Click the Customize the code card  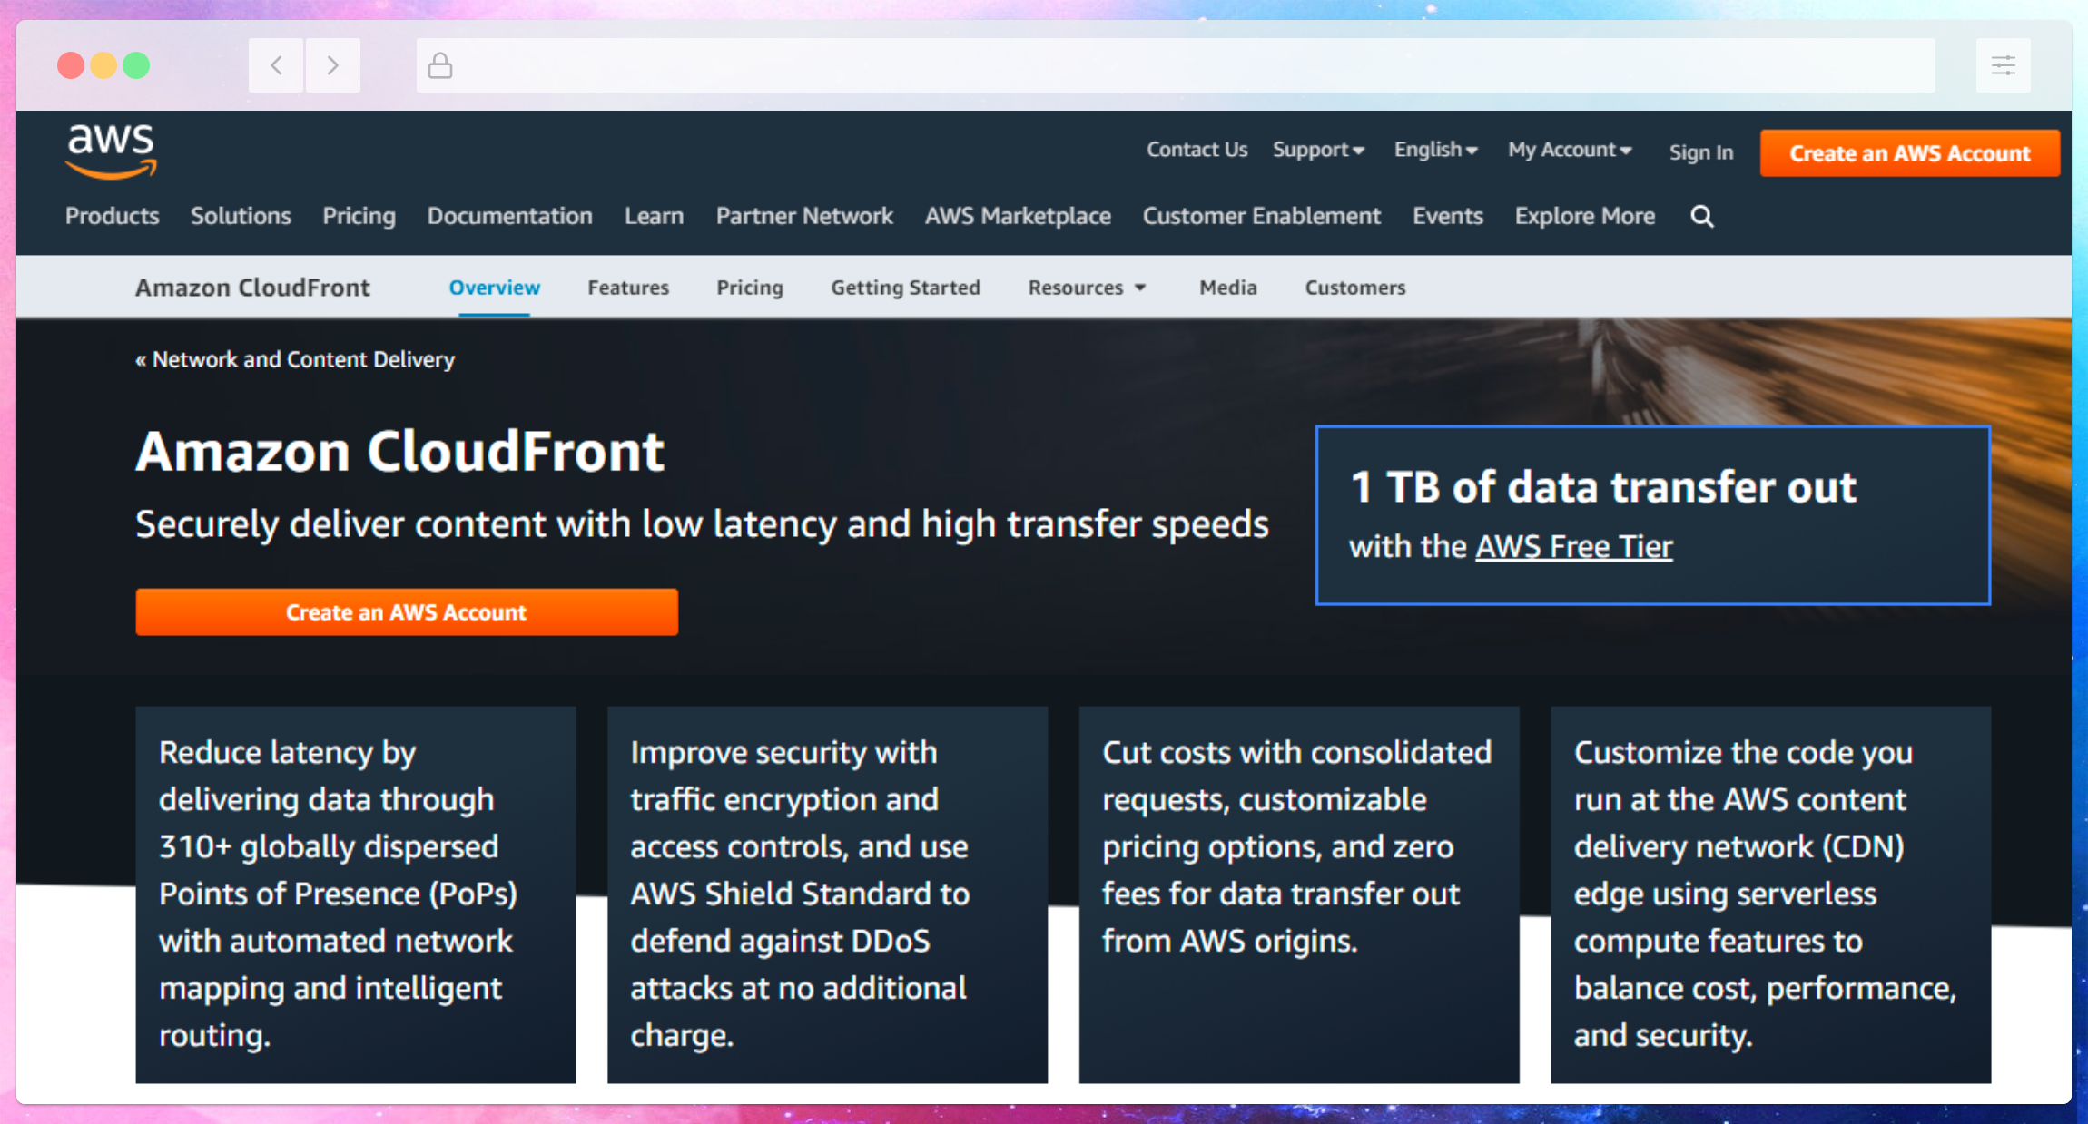tap(1770, 894)
